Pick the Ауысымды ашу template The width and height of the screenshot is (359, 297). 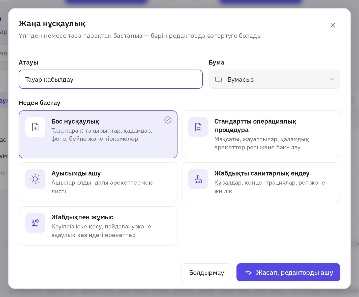tap(98, 182)
